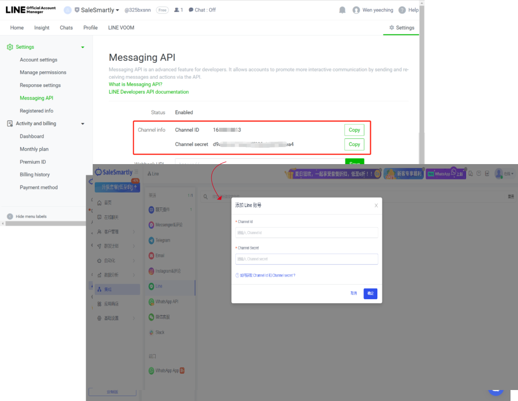Click the Channel Id input field
The height and width of the screenshot is (401, 518).
[306, 232]
